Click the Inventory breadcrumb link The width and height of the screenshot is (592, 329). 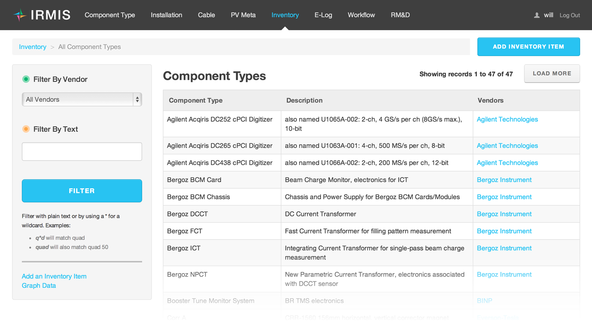click(32, 47)
